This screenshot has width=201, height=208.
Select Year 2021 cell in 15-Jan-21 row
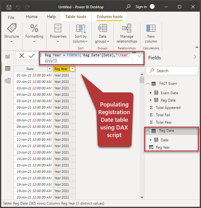pos(64,165)
